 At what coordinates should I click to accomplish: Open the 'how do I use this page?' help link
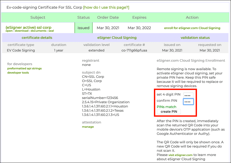106,7
